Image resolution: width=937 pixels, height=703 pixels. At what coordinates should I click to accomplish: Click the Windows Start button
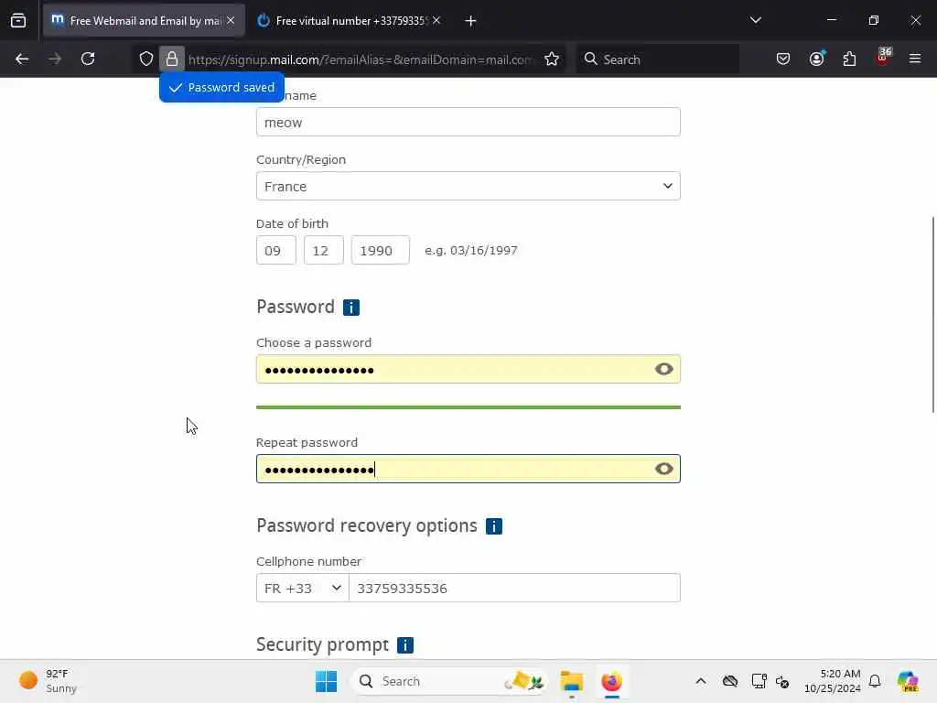[327, 681]
